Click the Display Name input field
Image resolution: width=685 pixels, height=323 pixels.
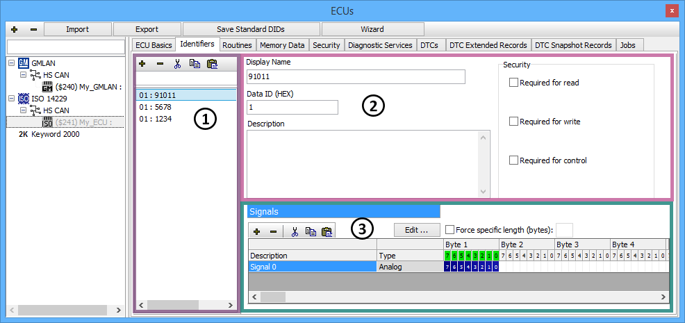(x=355, y=76)
